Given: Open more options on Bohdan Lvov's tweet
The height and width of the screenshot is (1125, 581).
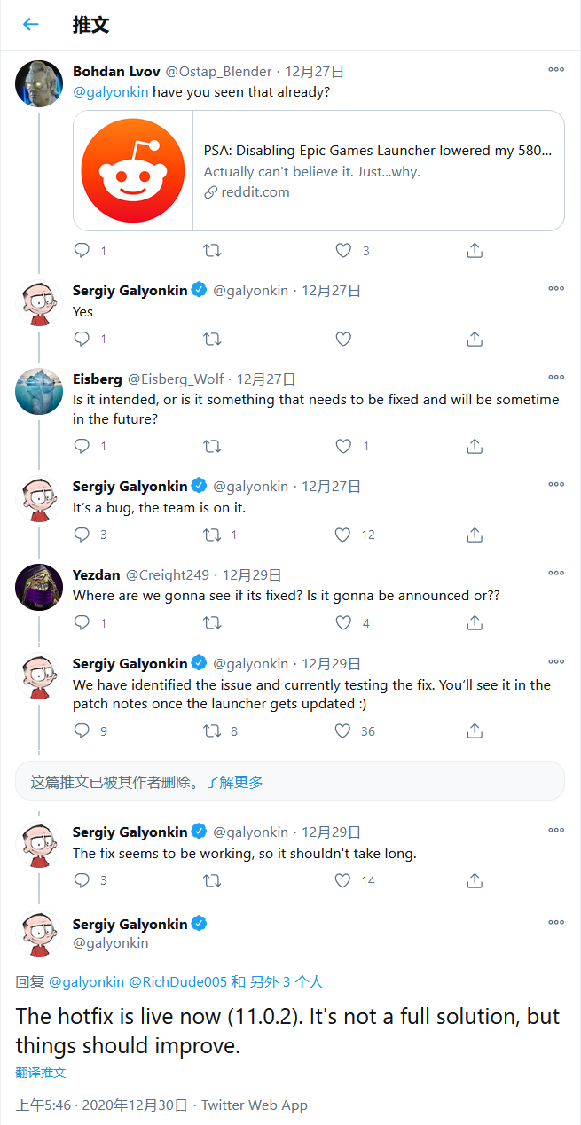Looking at the screenshot, I should point(556,70).
